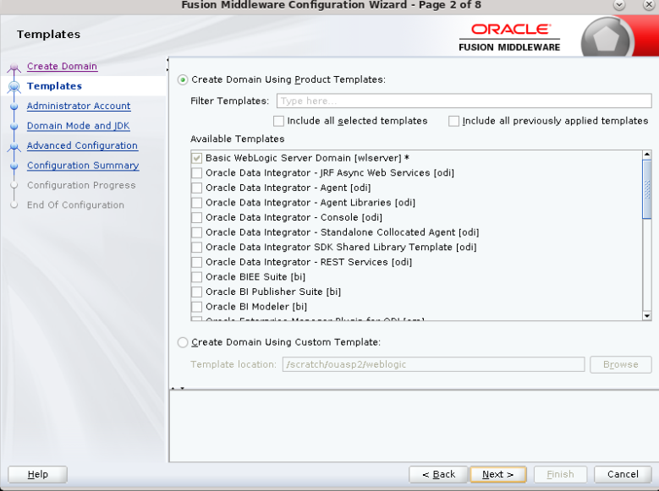This screenshot has height=491, width=659.
Task: Check Oracle Data Integrator SDK Shared Library Template
Action: pos(196,248)
